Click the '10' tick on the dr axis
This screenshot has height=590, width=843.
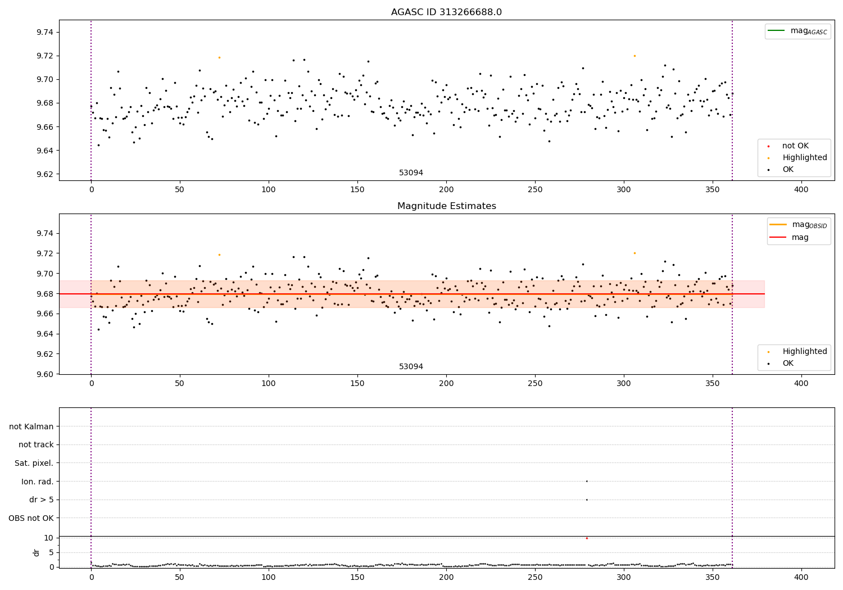click(x=49, y=538)
